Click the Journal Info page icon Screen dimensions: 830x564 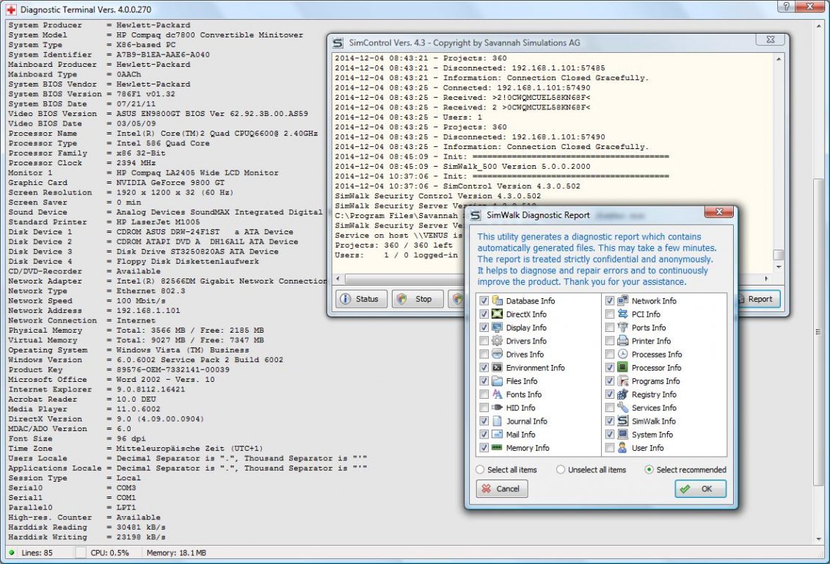pos(497,421)
